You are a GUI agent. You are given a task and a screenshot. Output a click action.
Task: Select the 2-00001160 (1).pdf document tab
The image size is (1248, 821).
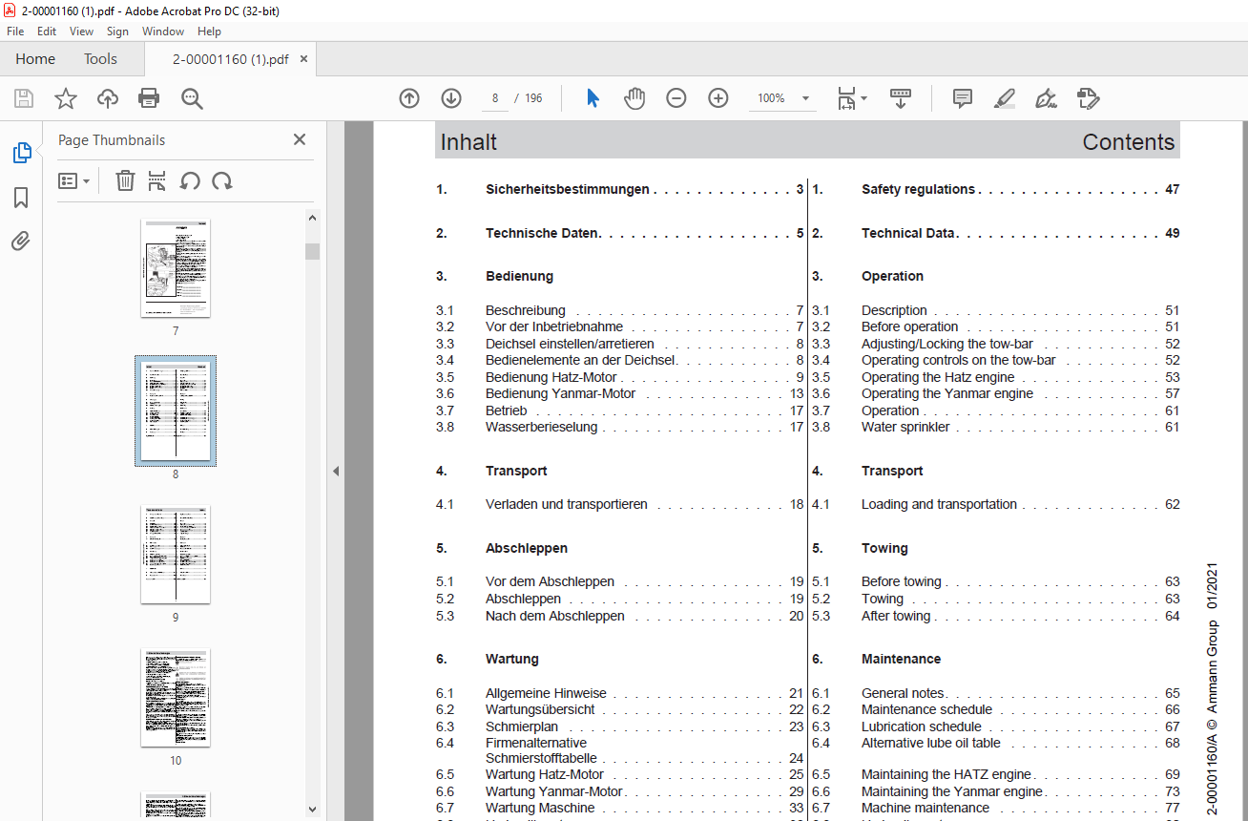click(x=230, y=59)
